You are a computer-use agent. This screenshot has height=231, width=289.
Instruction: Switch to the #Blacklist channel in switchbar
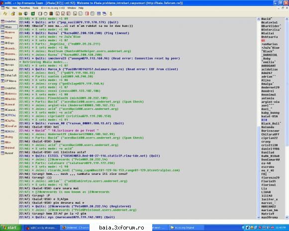tap(9, 99)
